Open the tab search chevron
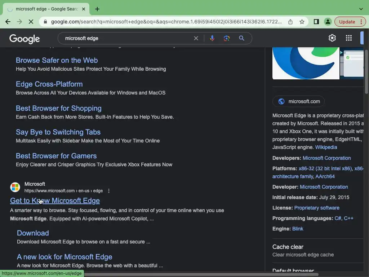Viewport: 369px width, 277px height. click(361, 9)
